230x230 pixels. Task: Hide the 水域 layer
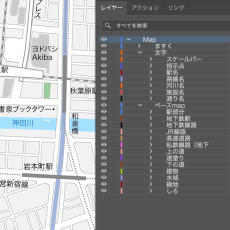click(103, 177)
